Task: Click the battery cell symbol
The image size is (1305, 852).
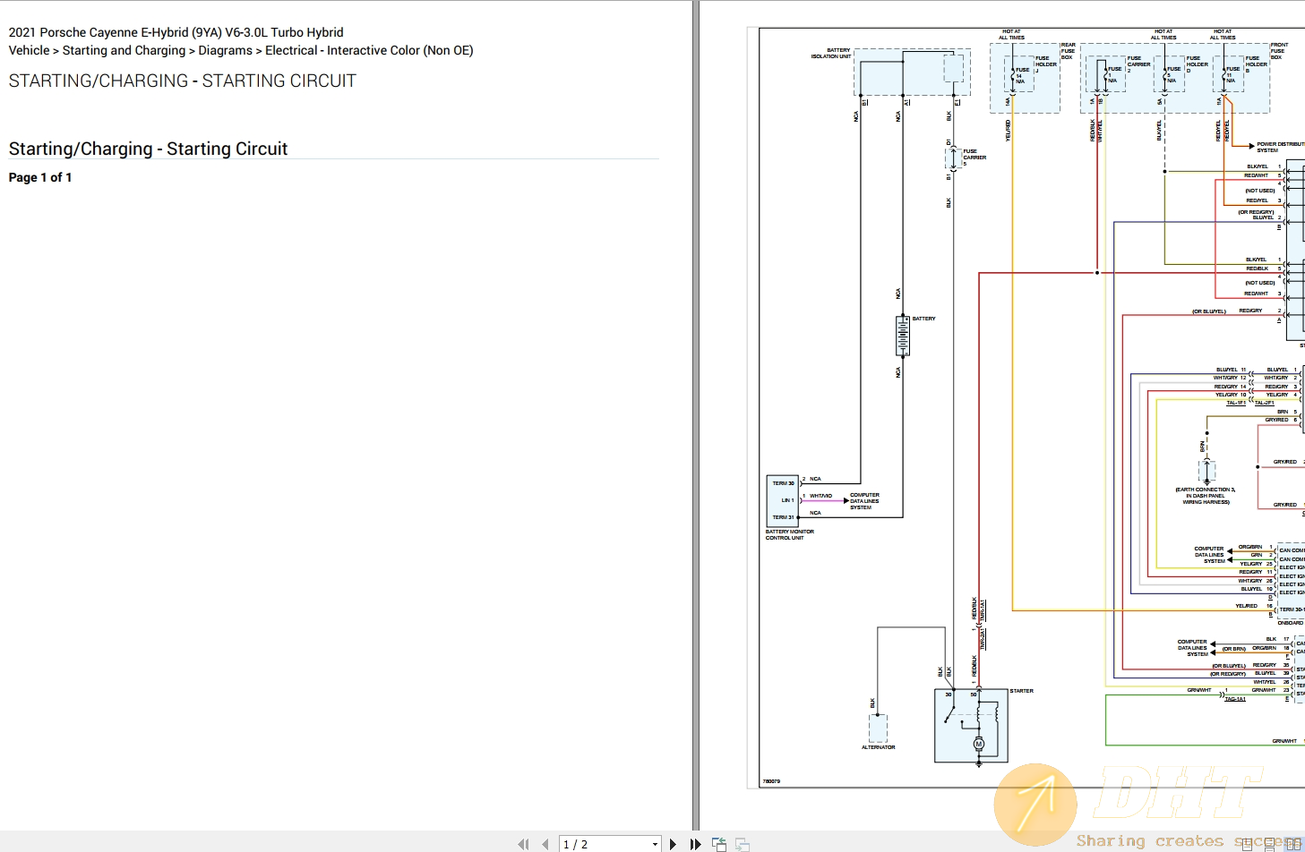Action: coord(903,336)
